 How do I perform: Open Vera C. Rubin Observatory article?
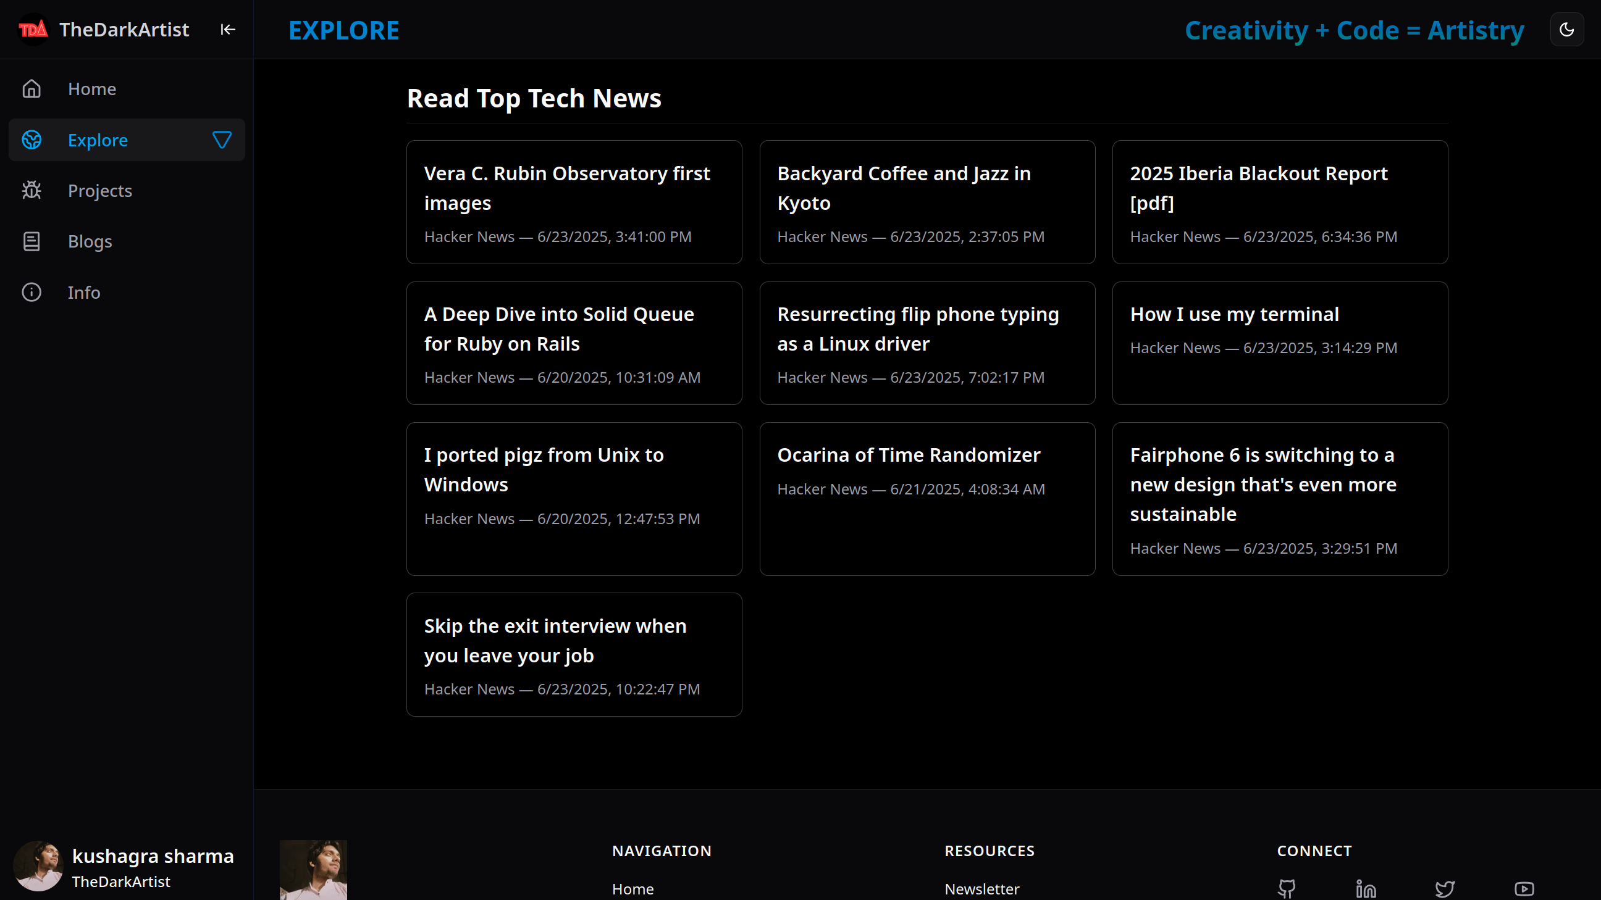pyautogui.click(x=574, y=202)
